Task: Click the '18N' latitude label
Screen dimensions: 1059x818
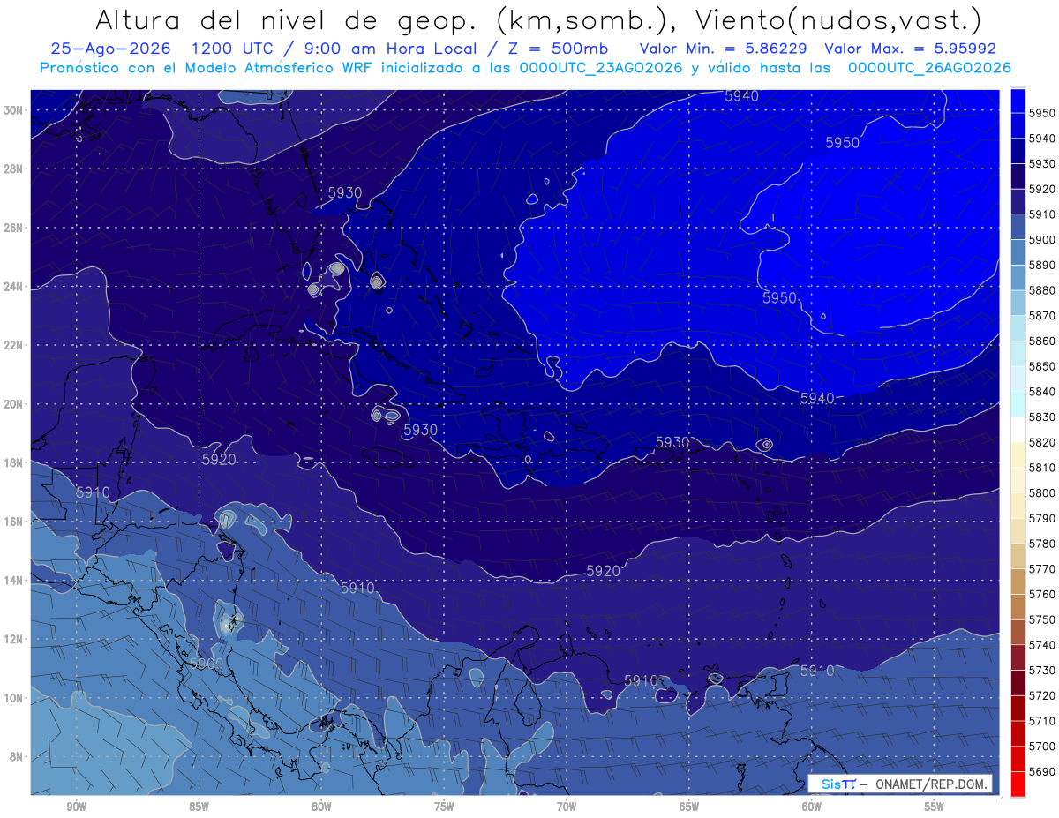Action: click(15, 462)
